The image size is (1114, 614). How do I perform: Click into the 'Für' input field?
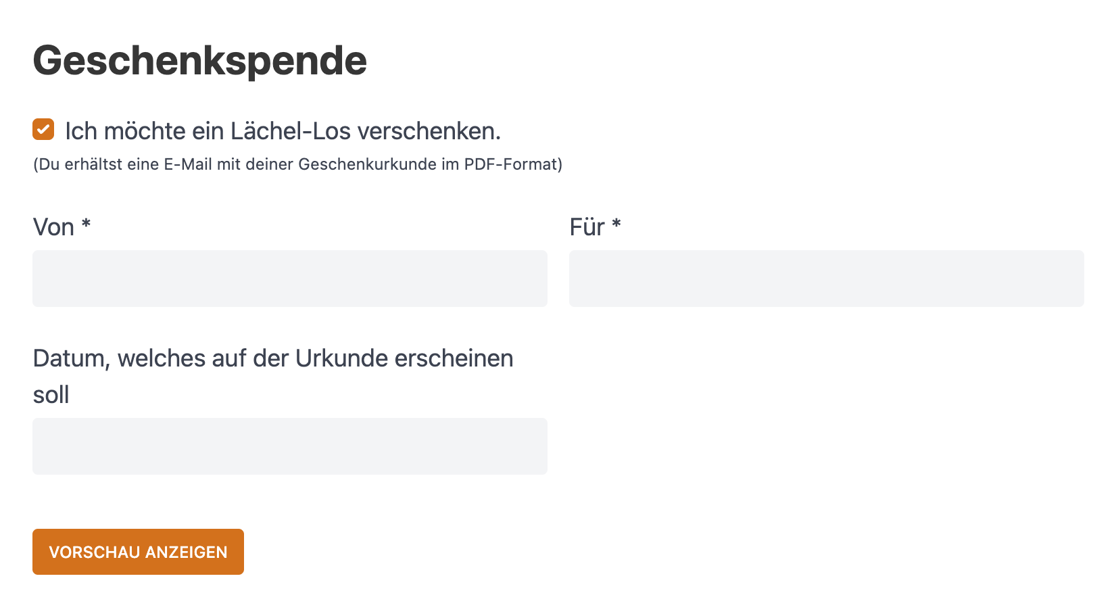coord(826,279)
